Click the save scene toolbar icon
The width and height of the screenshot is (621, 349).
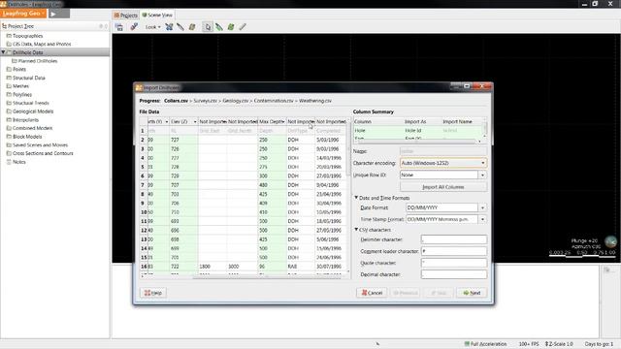(118, 27)
